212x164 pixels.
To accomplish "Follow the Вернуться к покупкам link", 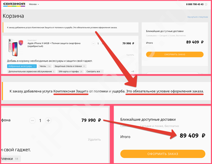I will pos(198,17).
